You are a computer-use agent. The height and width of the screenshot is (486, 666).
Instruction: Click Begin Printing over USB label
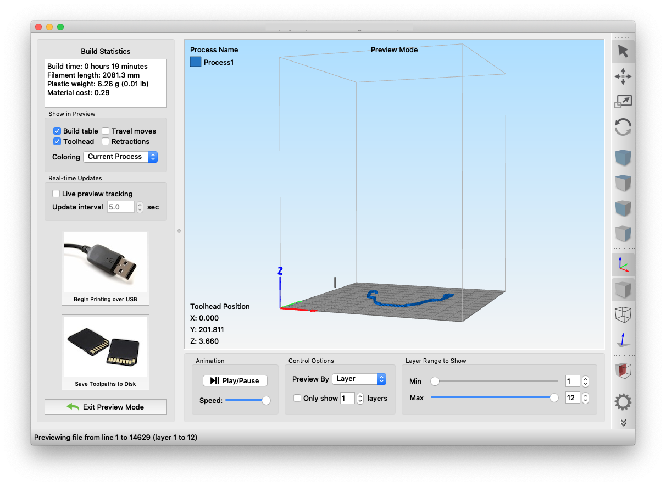(x=106, y=300)
